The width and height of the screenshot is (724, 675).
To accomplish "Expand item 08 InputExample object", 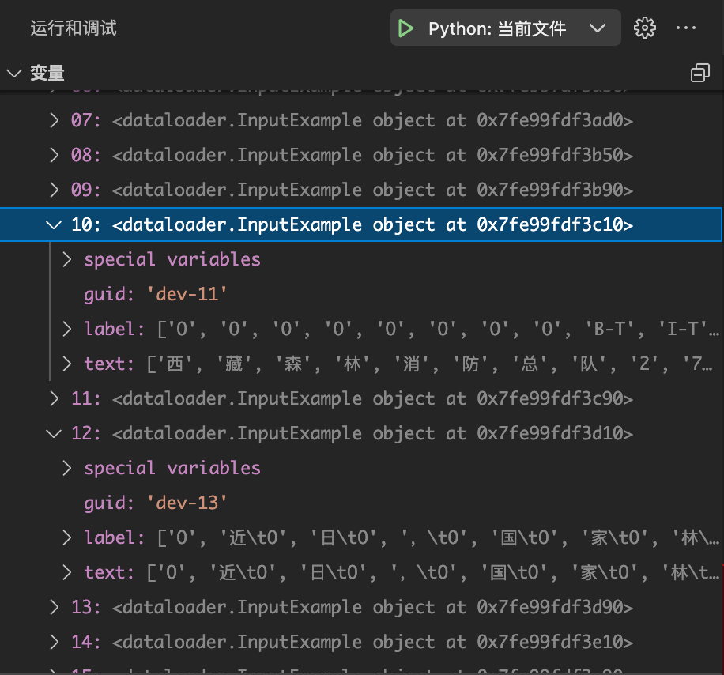I will tap(54, 155).
